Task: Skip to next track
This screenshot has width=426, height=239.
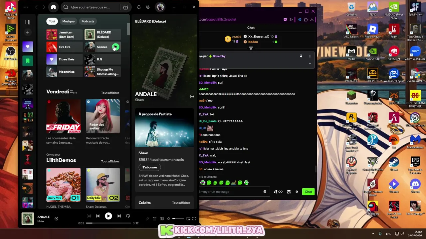Action: [119, 216]
